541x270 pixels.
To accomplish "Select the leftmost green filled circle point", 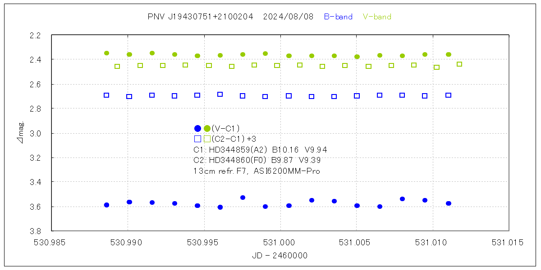I will coord(106,53).
